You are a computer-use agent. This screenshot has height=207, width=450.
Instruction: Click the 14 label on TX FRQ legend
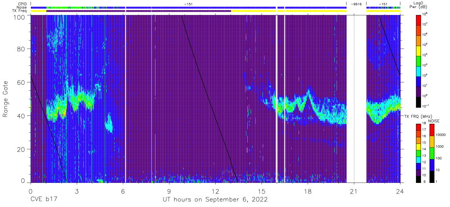pos(423,149)
